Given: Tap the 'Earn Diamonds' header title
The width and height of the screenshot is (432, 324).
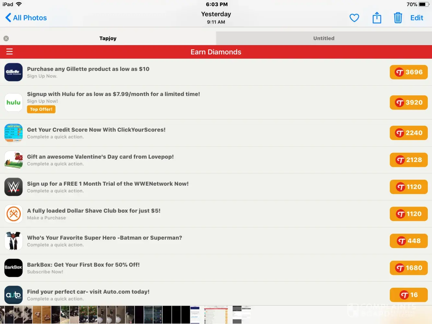Looking at the screenshot, I should (x=216, y=52).
